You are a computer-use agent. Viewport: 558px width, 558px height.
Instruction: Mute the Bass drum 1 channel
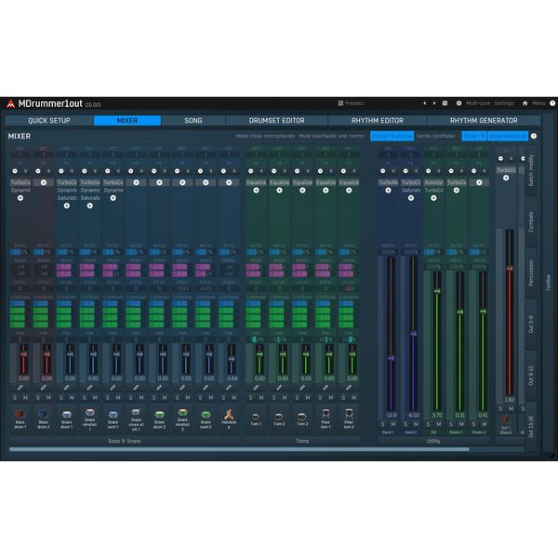point(25,397)
